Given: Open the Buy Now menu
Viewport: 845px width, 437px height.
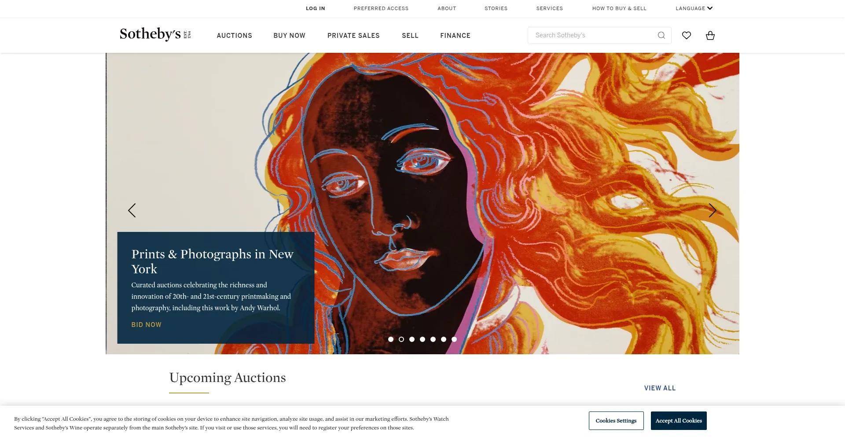Looking at the screenshot, I should (290, 36).
